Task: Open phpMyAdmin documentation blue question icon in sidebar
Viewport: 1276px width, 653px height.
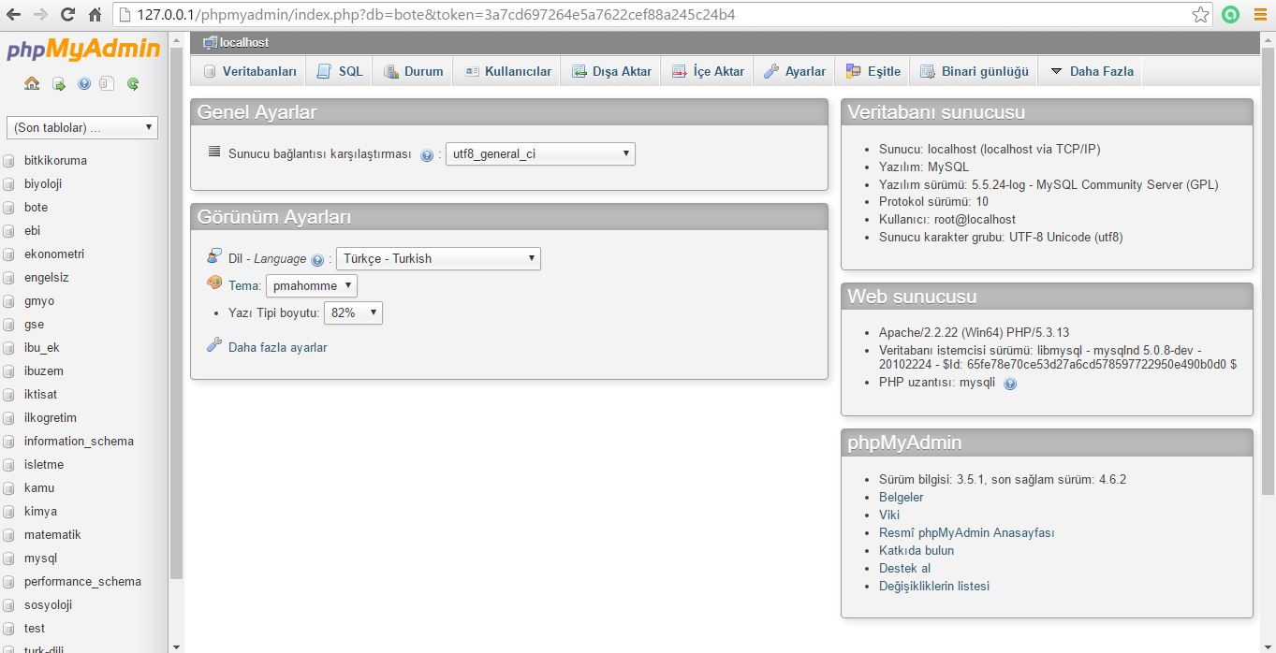Action: click(x=84, y=83)
